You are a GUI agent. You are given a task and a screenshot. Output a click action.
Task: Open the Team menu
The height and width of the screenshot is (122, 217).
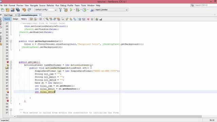pos(77,5)
